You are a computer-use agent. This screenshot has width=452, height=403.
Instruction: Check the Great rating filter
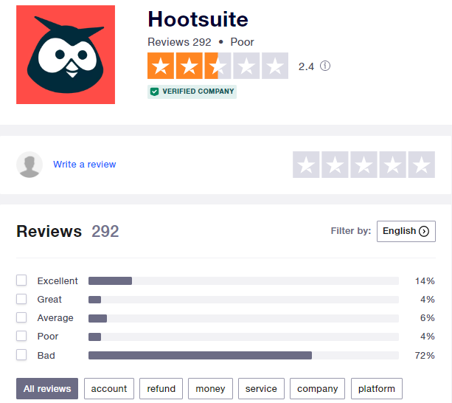tap(21, 299)
